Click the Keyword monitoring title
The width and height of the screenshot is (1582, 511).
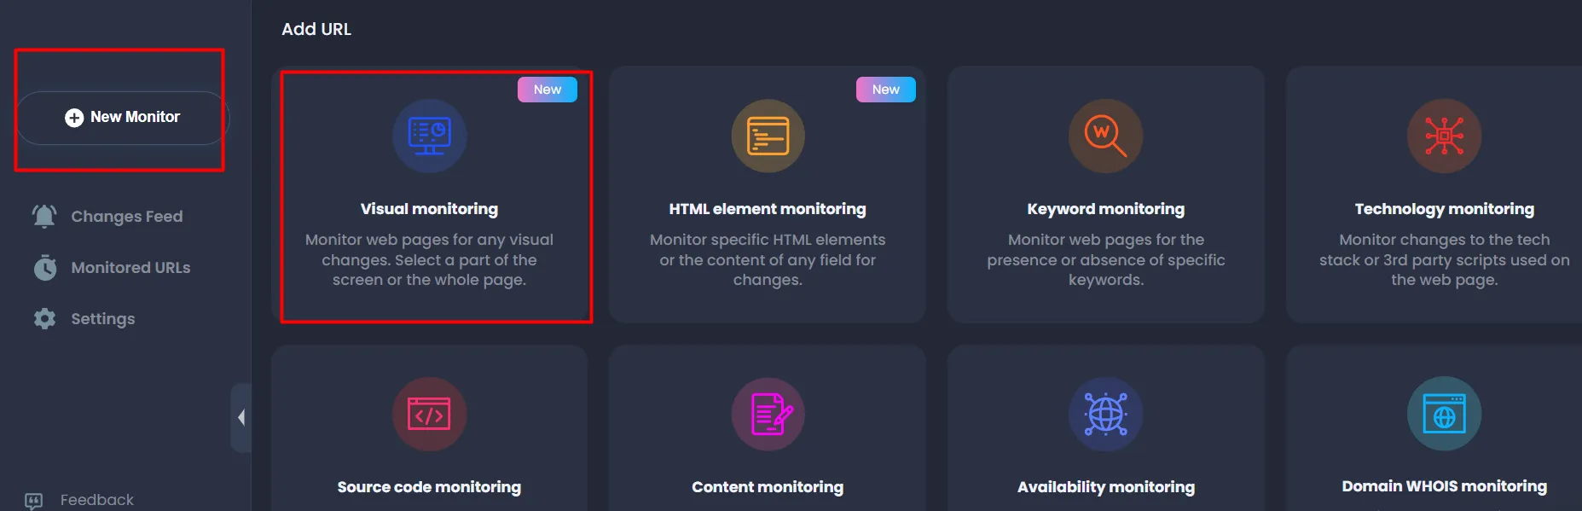point(1105,209)
